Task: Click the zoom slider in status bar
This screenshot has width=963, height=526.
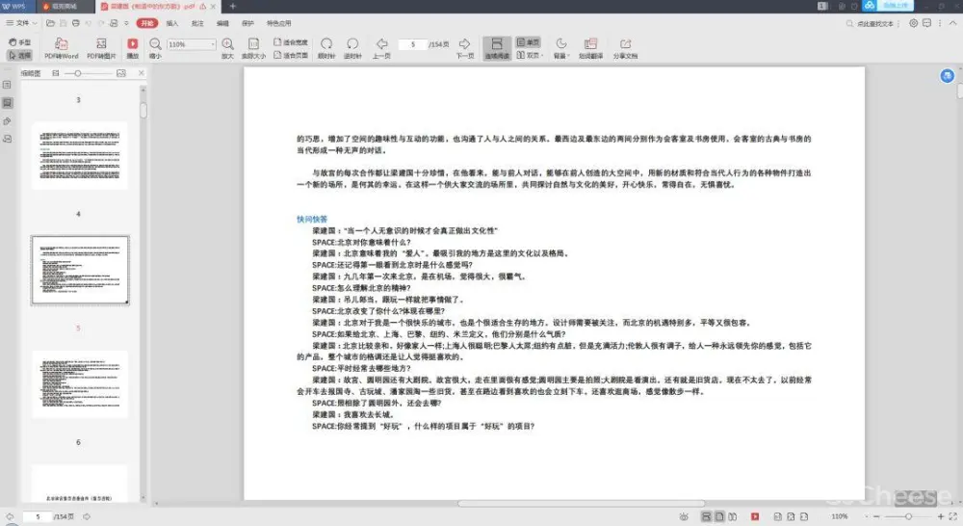Action: [908, 516]
